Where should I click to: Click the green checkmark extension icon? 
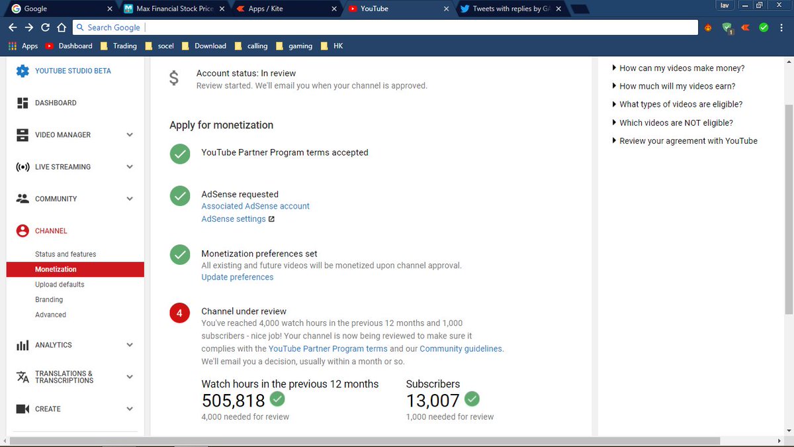click(764, 27)
